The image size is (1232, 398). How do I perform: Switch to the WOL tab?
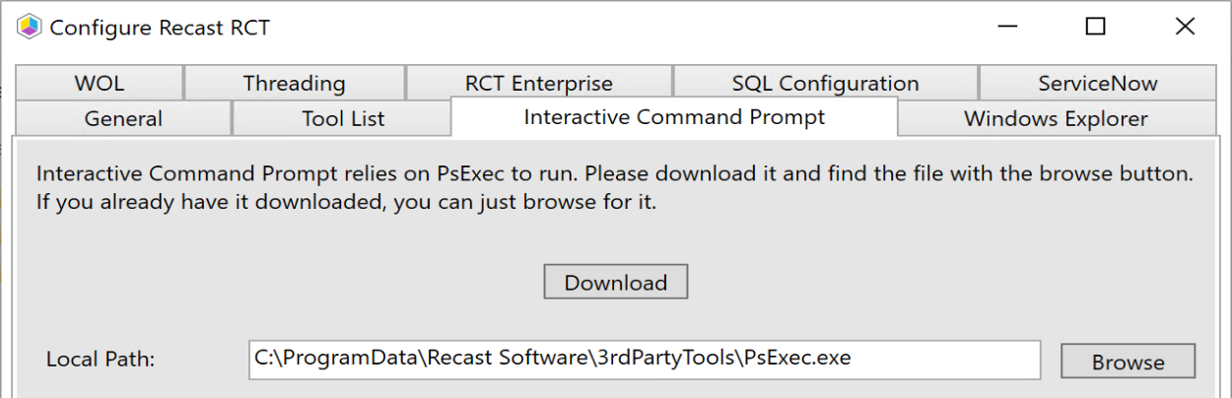(99, 84)
